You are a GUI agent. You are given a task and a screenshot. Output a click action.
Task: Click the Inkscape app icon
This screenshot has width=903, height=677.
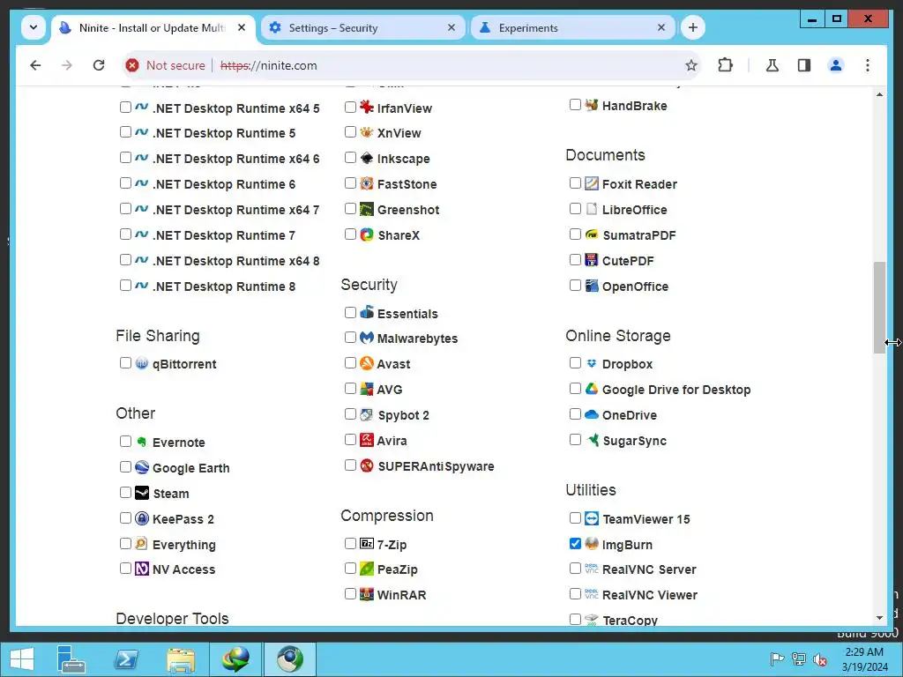pyautogui.click(x=366, y=158)
